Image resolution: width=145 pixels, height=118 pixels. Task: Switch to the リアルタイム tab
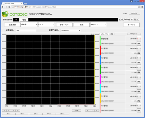click(x=105, y=34)
